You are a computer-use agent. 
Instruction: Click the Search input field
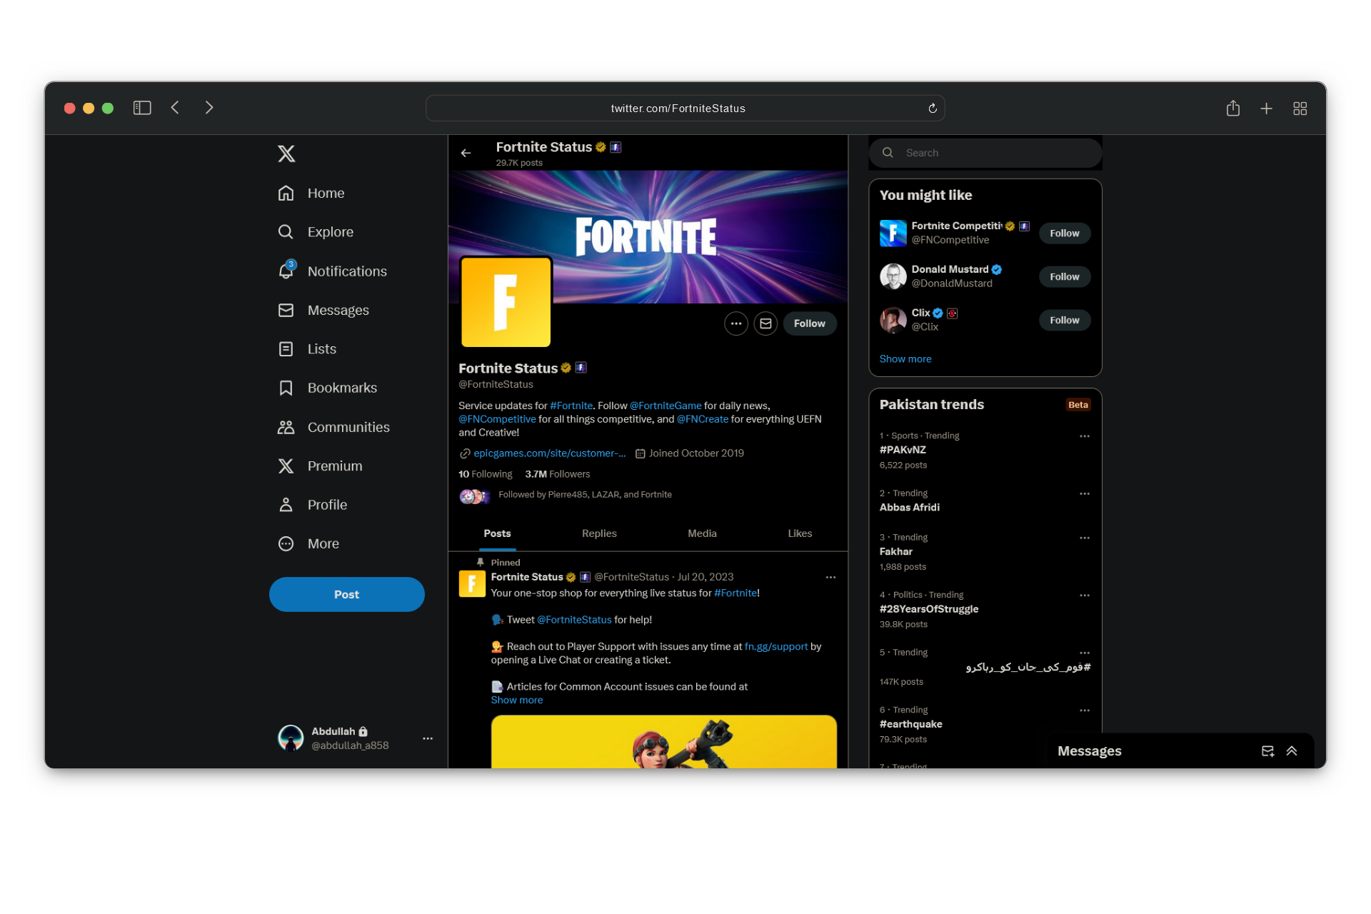993,153
